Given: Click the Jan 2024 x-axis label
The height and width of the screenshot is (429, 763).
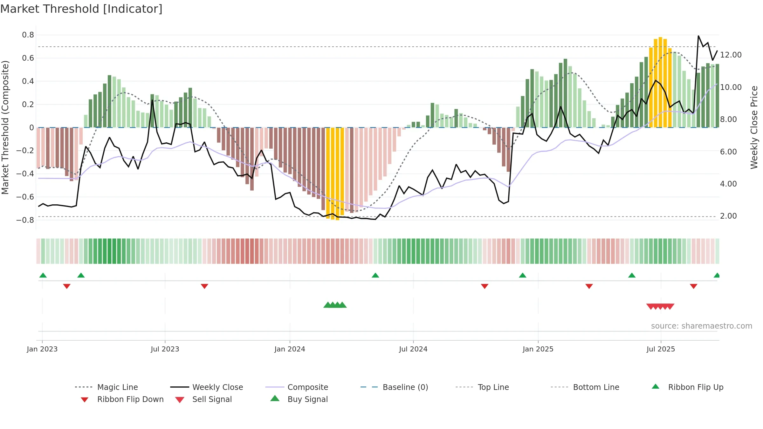Looking at the screenshot, I should point(290,349).
